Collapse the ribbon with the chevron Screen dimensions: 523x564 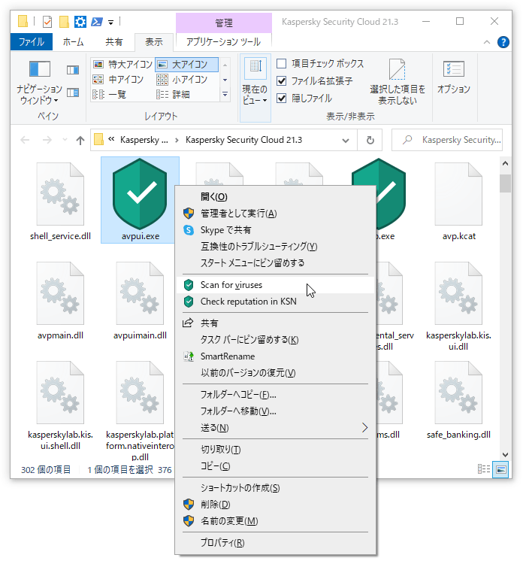point(487,42)
